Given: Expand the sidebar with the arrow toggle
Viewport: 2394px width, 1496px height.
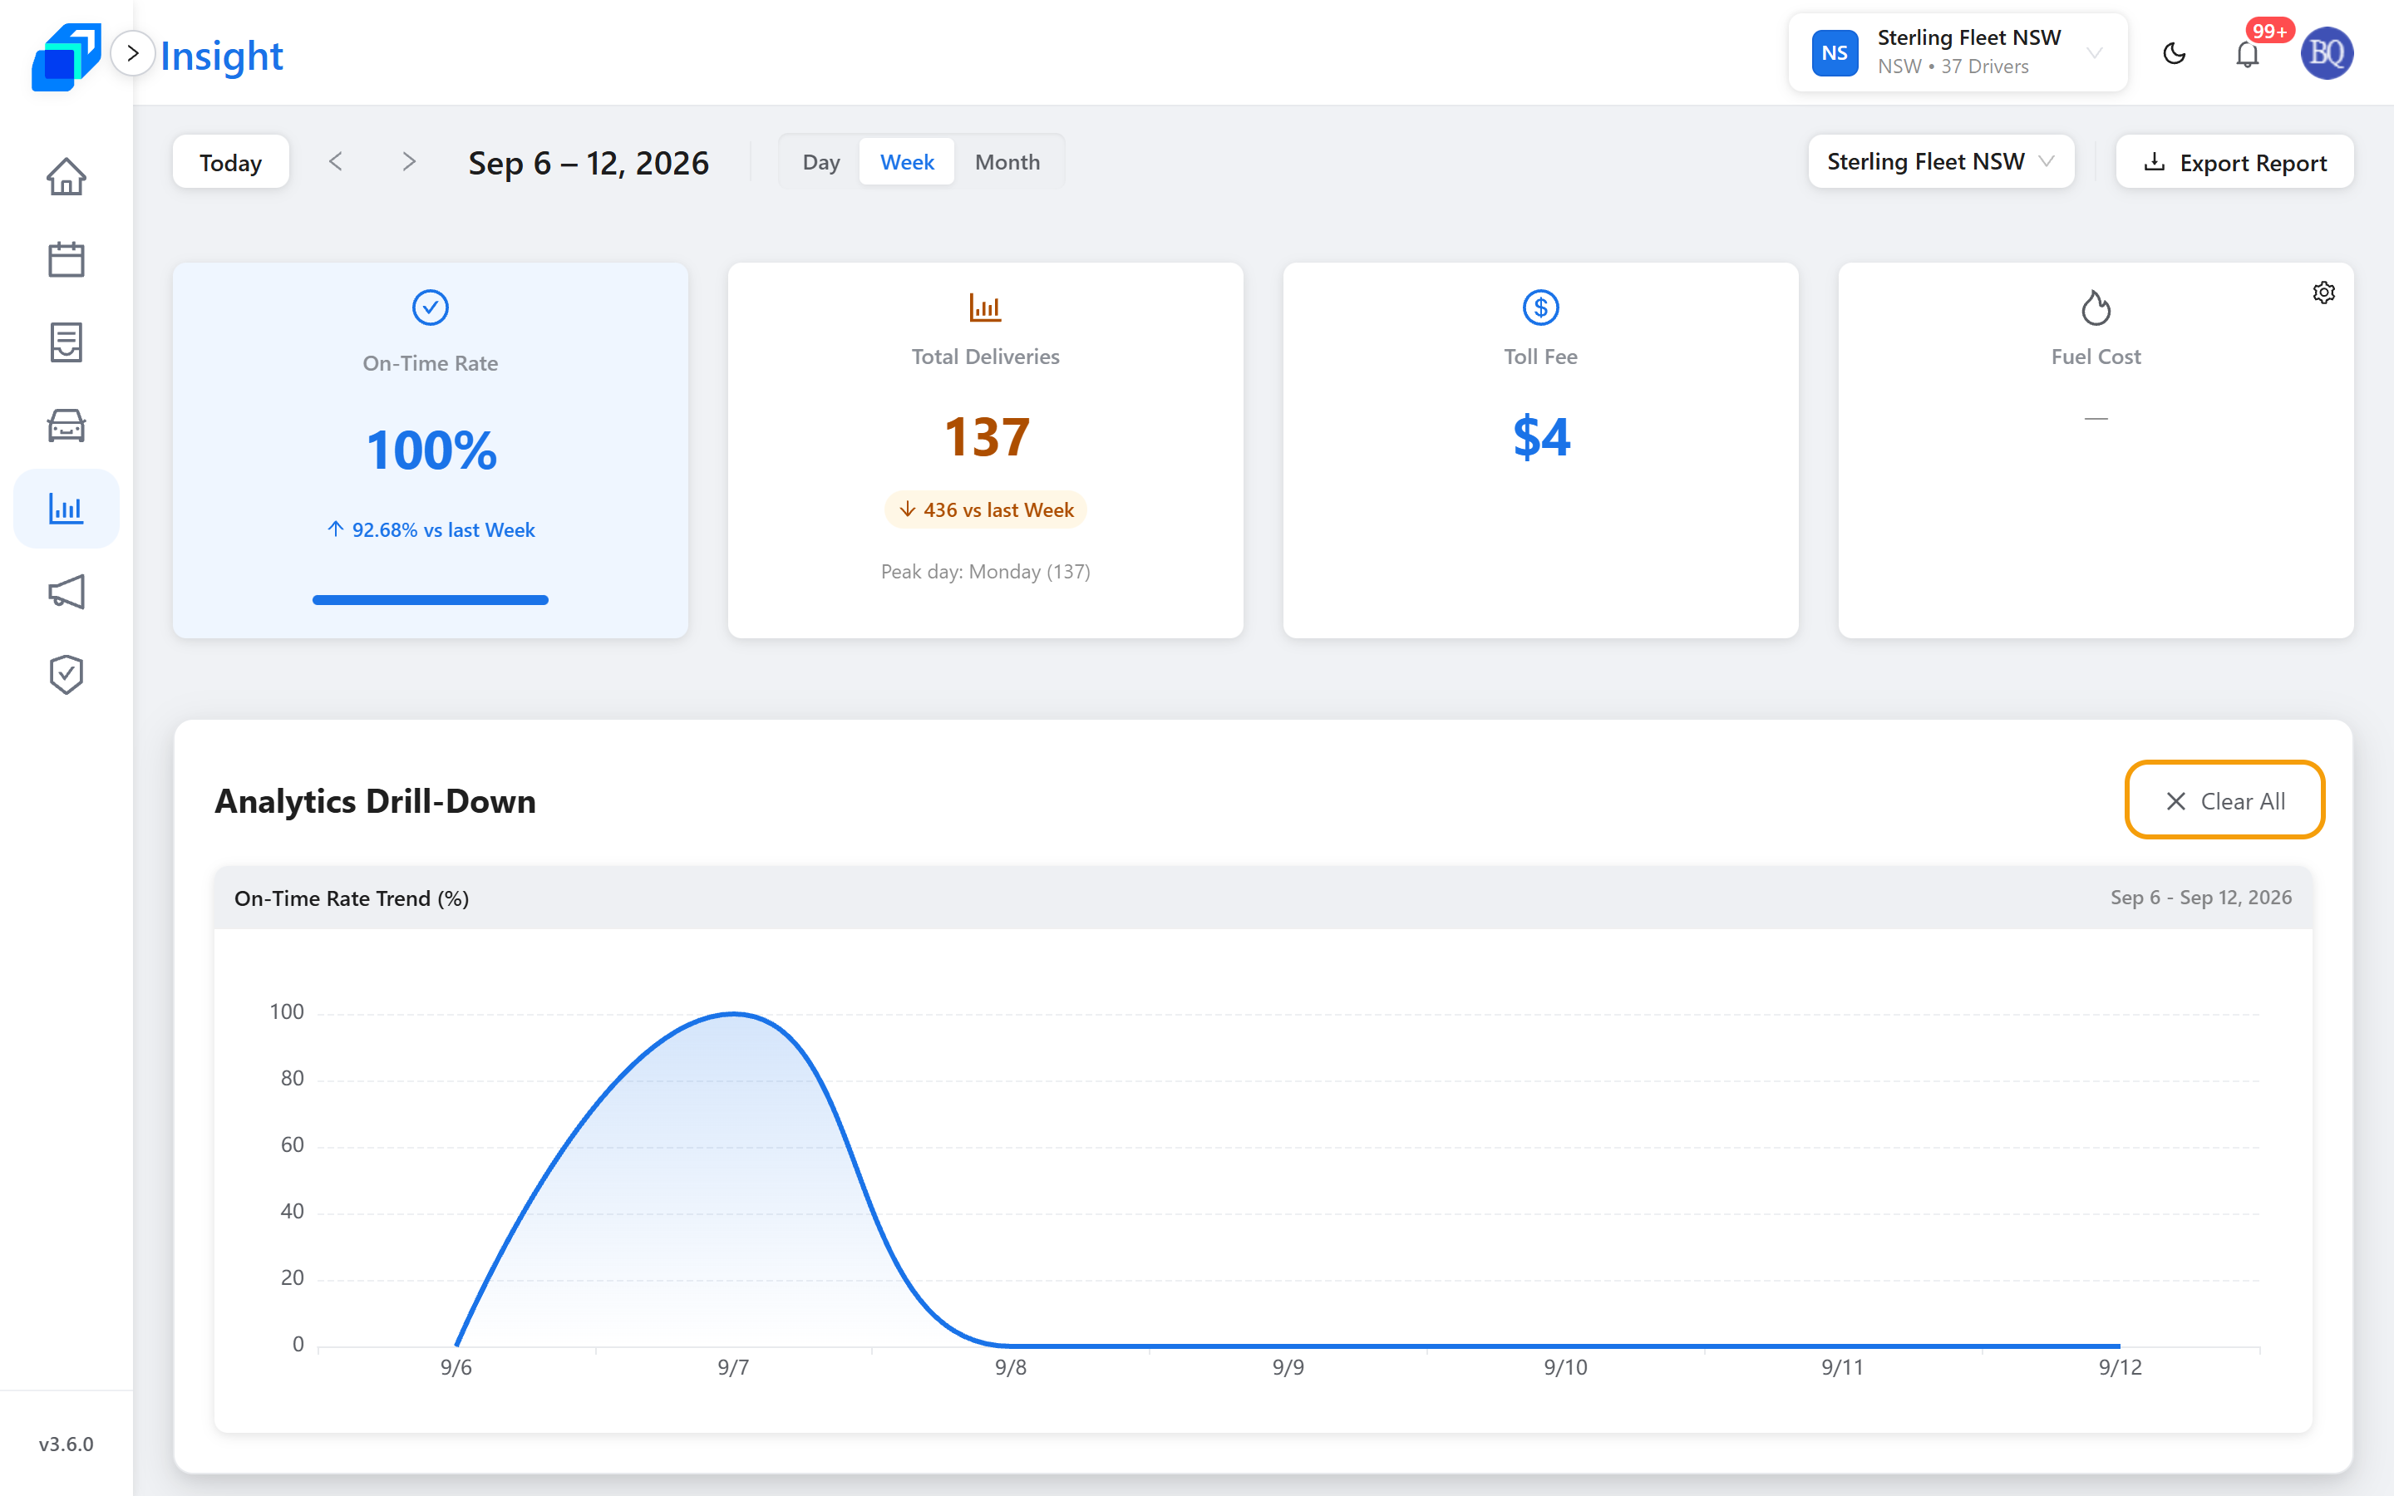Looking at the screenshot, I should tap(132, 53).
